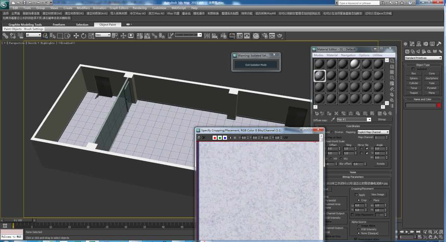This screenshot has width=446, height=242.
Task: Click Exit Isolation Mode button
Action: [x=256, y=65]
